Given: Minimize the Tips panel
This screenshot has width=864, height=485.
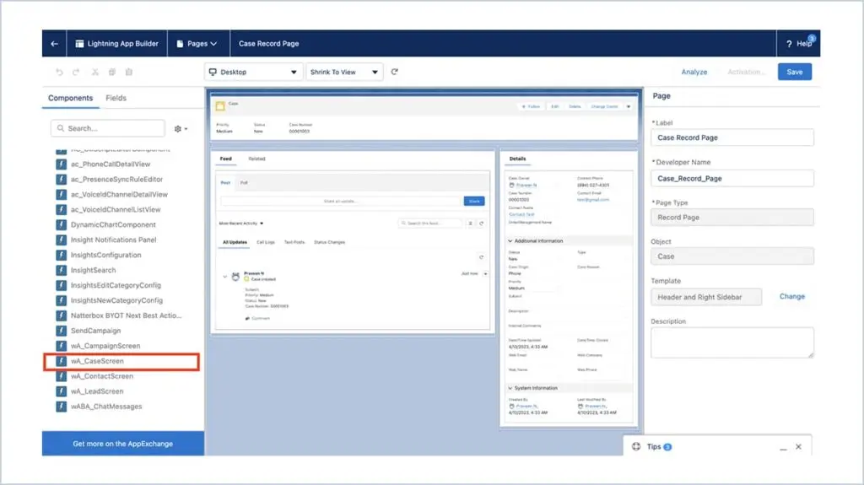Looking at the screenshot, I should tap(783, 447).
